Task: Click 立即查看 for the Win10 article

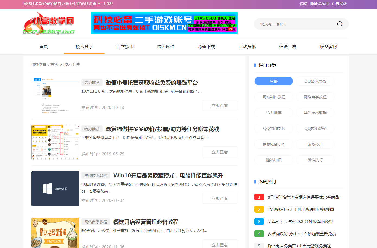Action: point(219,199)
